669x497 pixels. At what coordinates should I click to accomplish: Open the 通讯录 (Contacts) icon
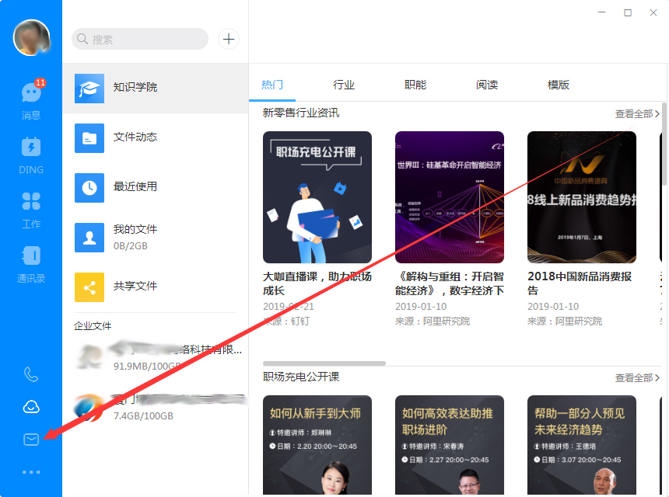click(x=30, y=262)
